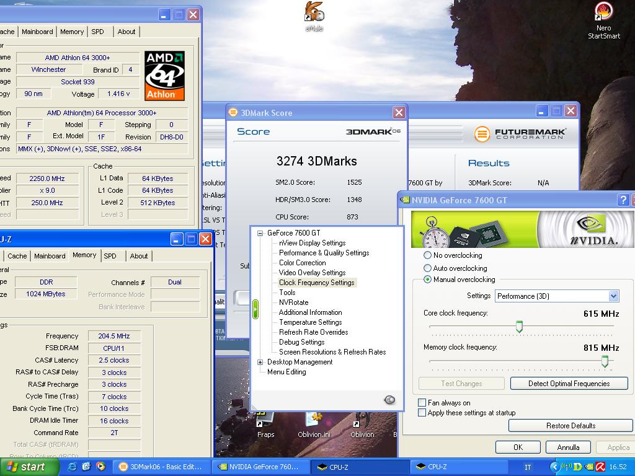Open the SPD tab in the CPU info CPU-Z window
635x476 pixels.
click(97, 32)
